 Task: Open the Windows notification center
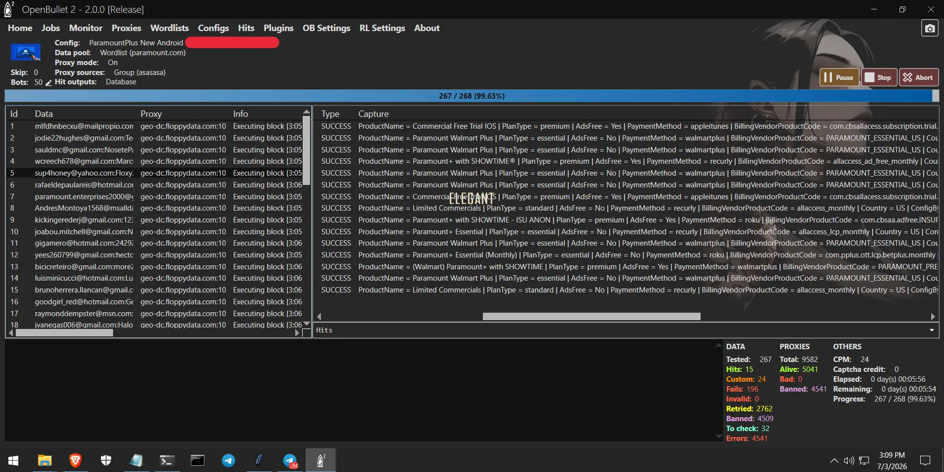(925, 461)
